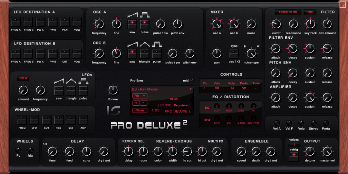348x174 pixels.
Task: Open the File dropdown menu
Action: [140, 96]
